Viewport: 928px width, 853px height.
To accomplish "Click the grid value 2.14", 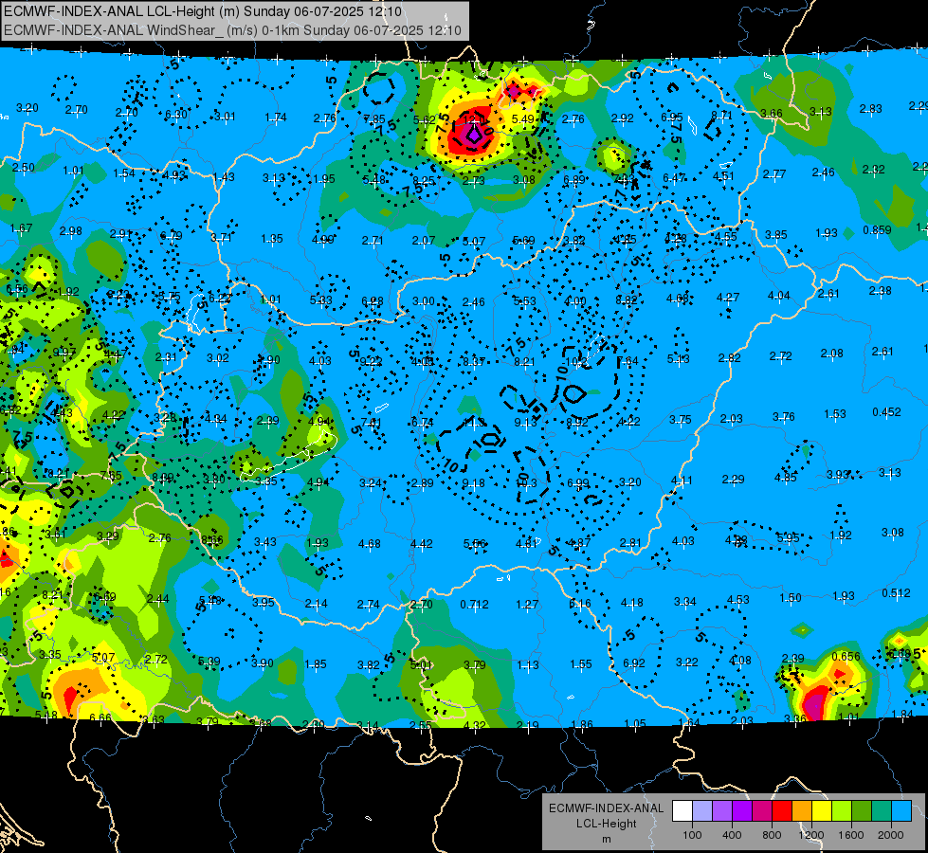I will tap(316, 603).
